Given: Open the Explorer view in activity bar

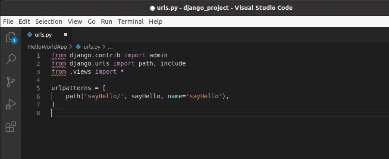Looking at the screenshot, I should coord(11,37).
